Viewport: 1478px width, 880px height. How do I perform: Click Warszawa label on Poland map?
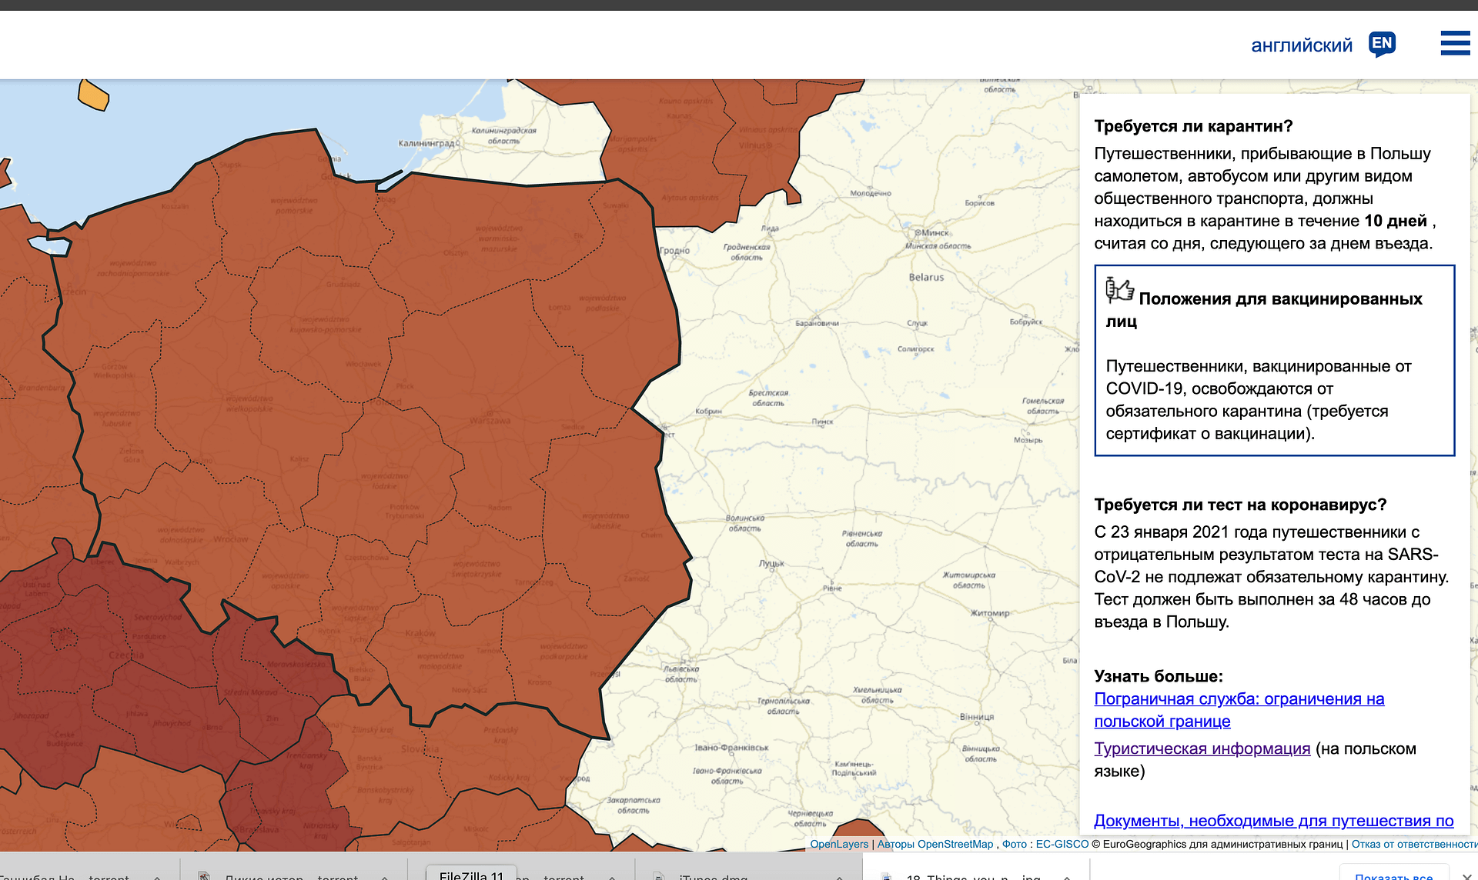pyautogui.click(x=490, y=420)
